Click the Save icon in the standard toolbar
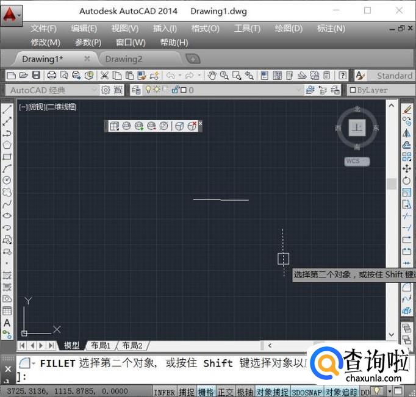The height and width of the screenshot is (397, 416). 36,76
